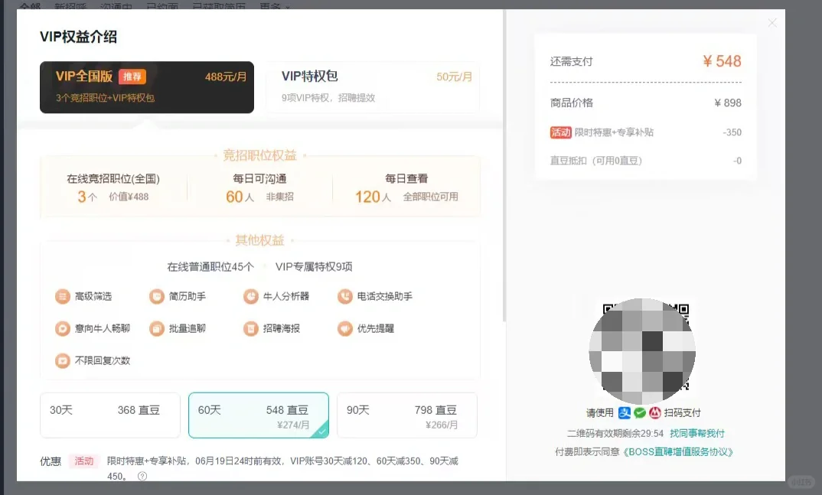
Task: Click the payment QR code
Action: [x=642, y=351]
